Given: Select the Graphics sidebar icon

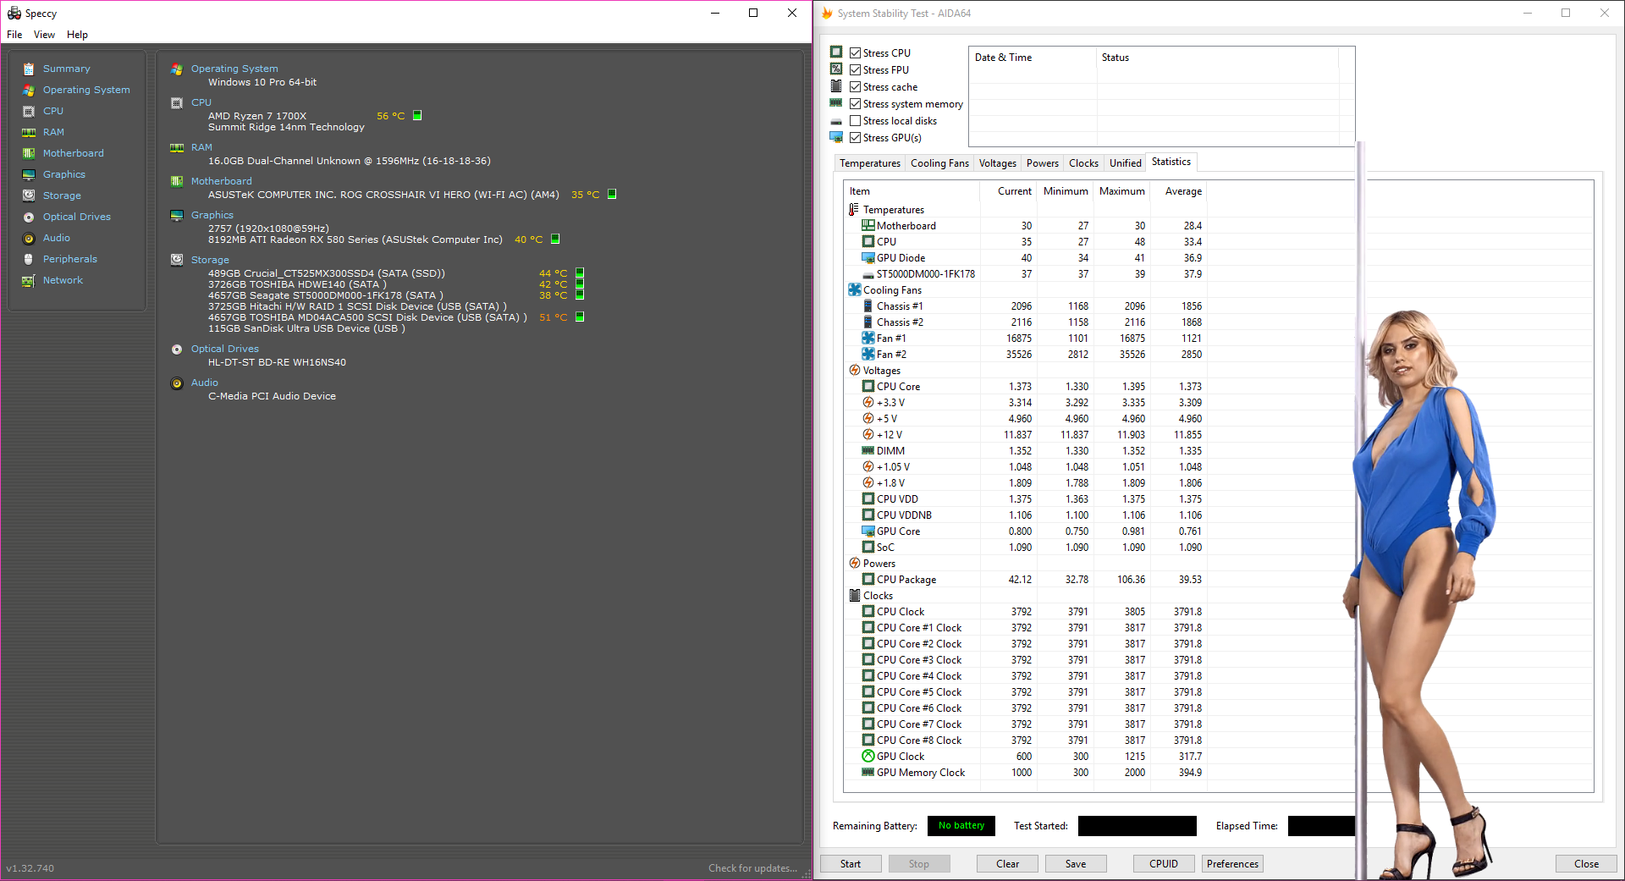Looking at the screenshot, I should click(29, 174).
